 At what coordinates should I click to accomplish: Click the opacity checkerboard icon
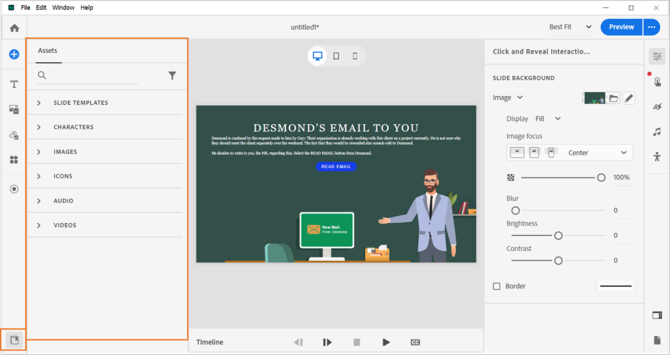[510, 178]
